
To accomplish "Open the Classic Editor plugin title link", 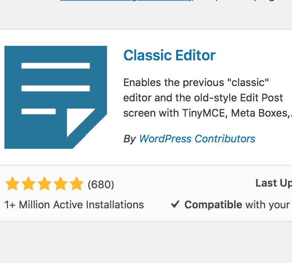I will pyautogui.click(x=169, y=55).
